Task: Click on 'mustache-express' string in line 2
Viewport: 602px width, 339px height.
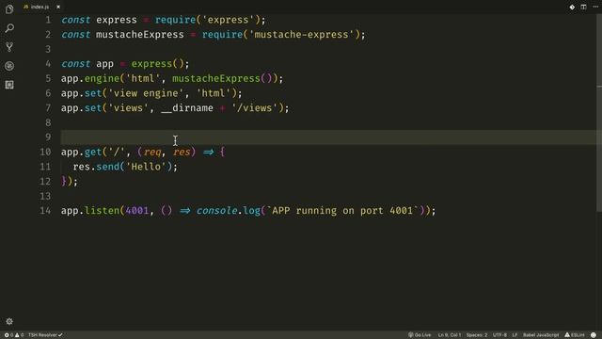Action: click(x=301, y=35)
